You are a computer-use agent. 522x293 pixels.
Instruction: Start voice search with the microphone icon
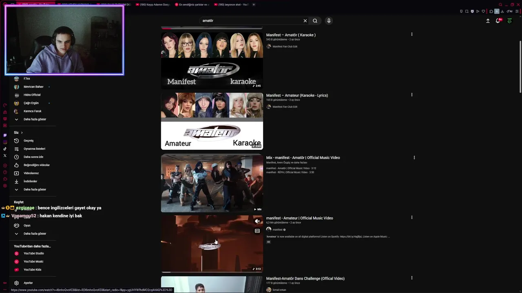[x=329, y=21]
